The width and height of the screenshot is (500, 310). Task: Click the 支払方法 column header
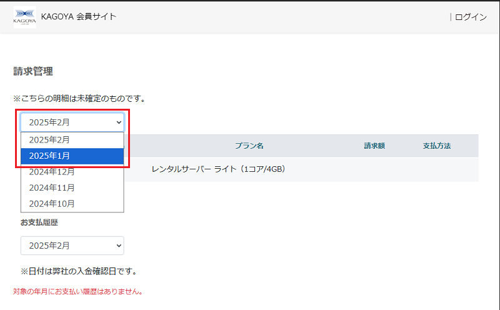point(436,146)
